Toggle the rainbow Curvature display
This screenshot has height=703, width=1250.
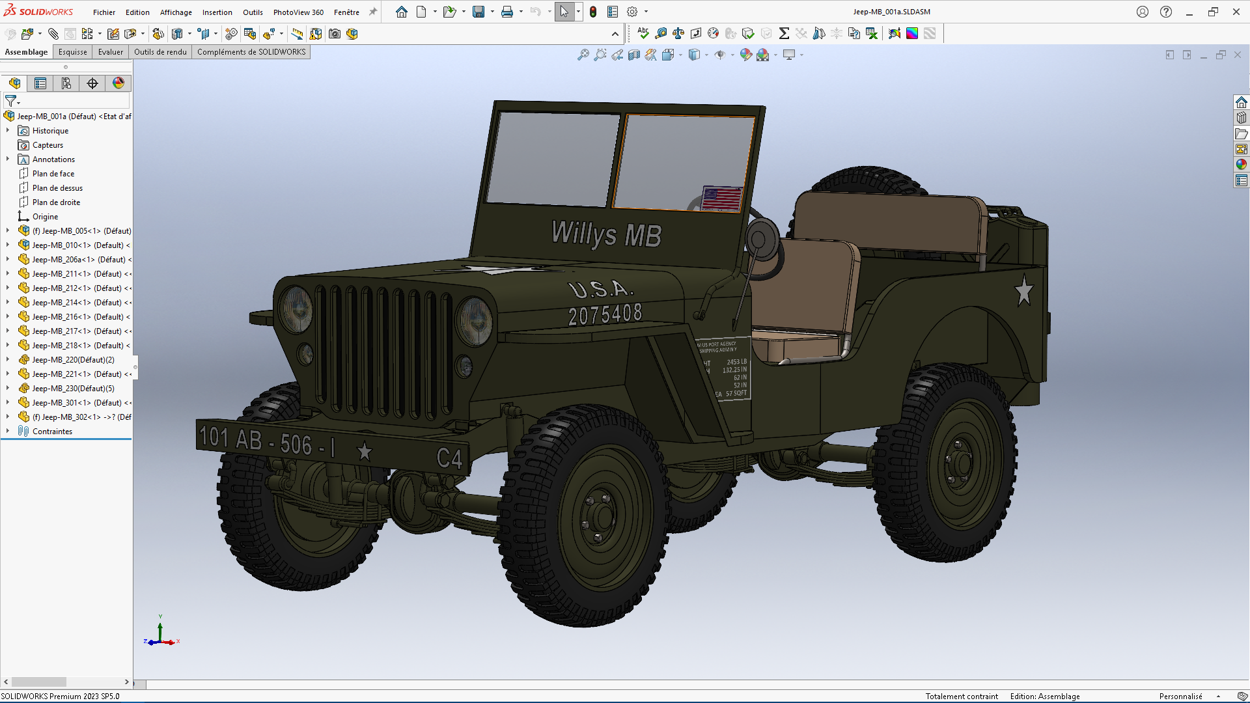click(x=912, y=33)
